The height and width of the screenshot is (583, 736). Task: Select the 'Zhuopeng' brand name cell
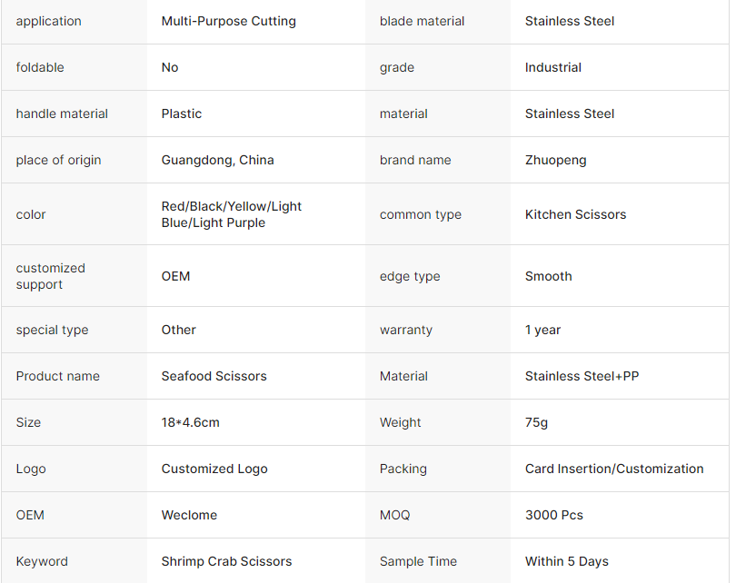click(x=556, y=160)
